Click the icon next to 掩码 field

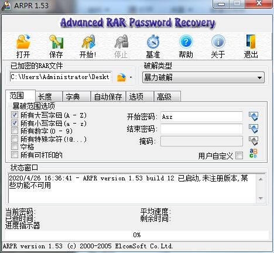point(254,141)
